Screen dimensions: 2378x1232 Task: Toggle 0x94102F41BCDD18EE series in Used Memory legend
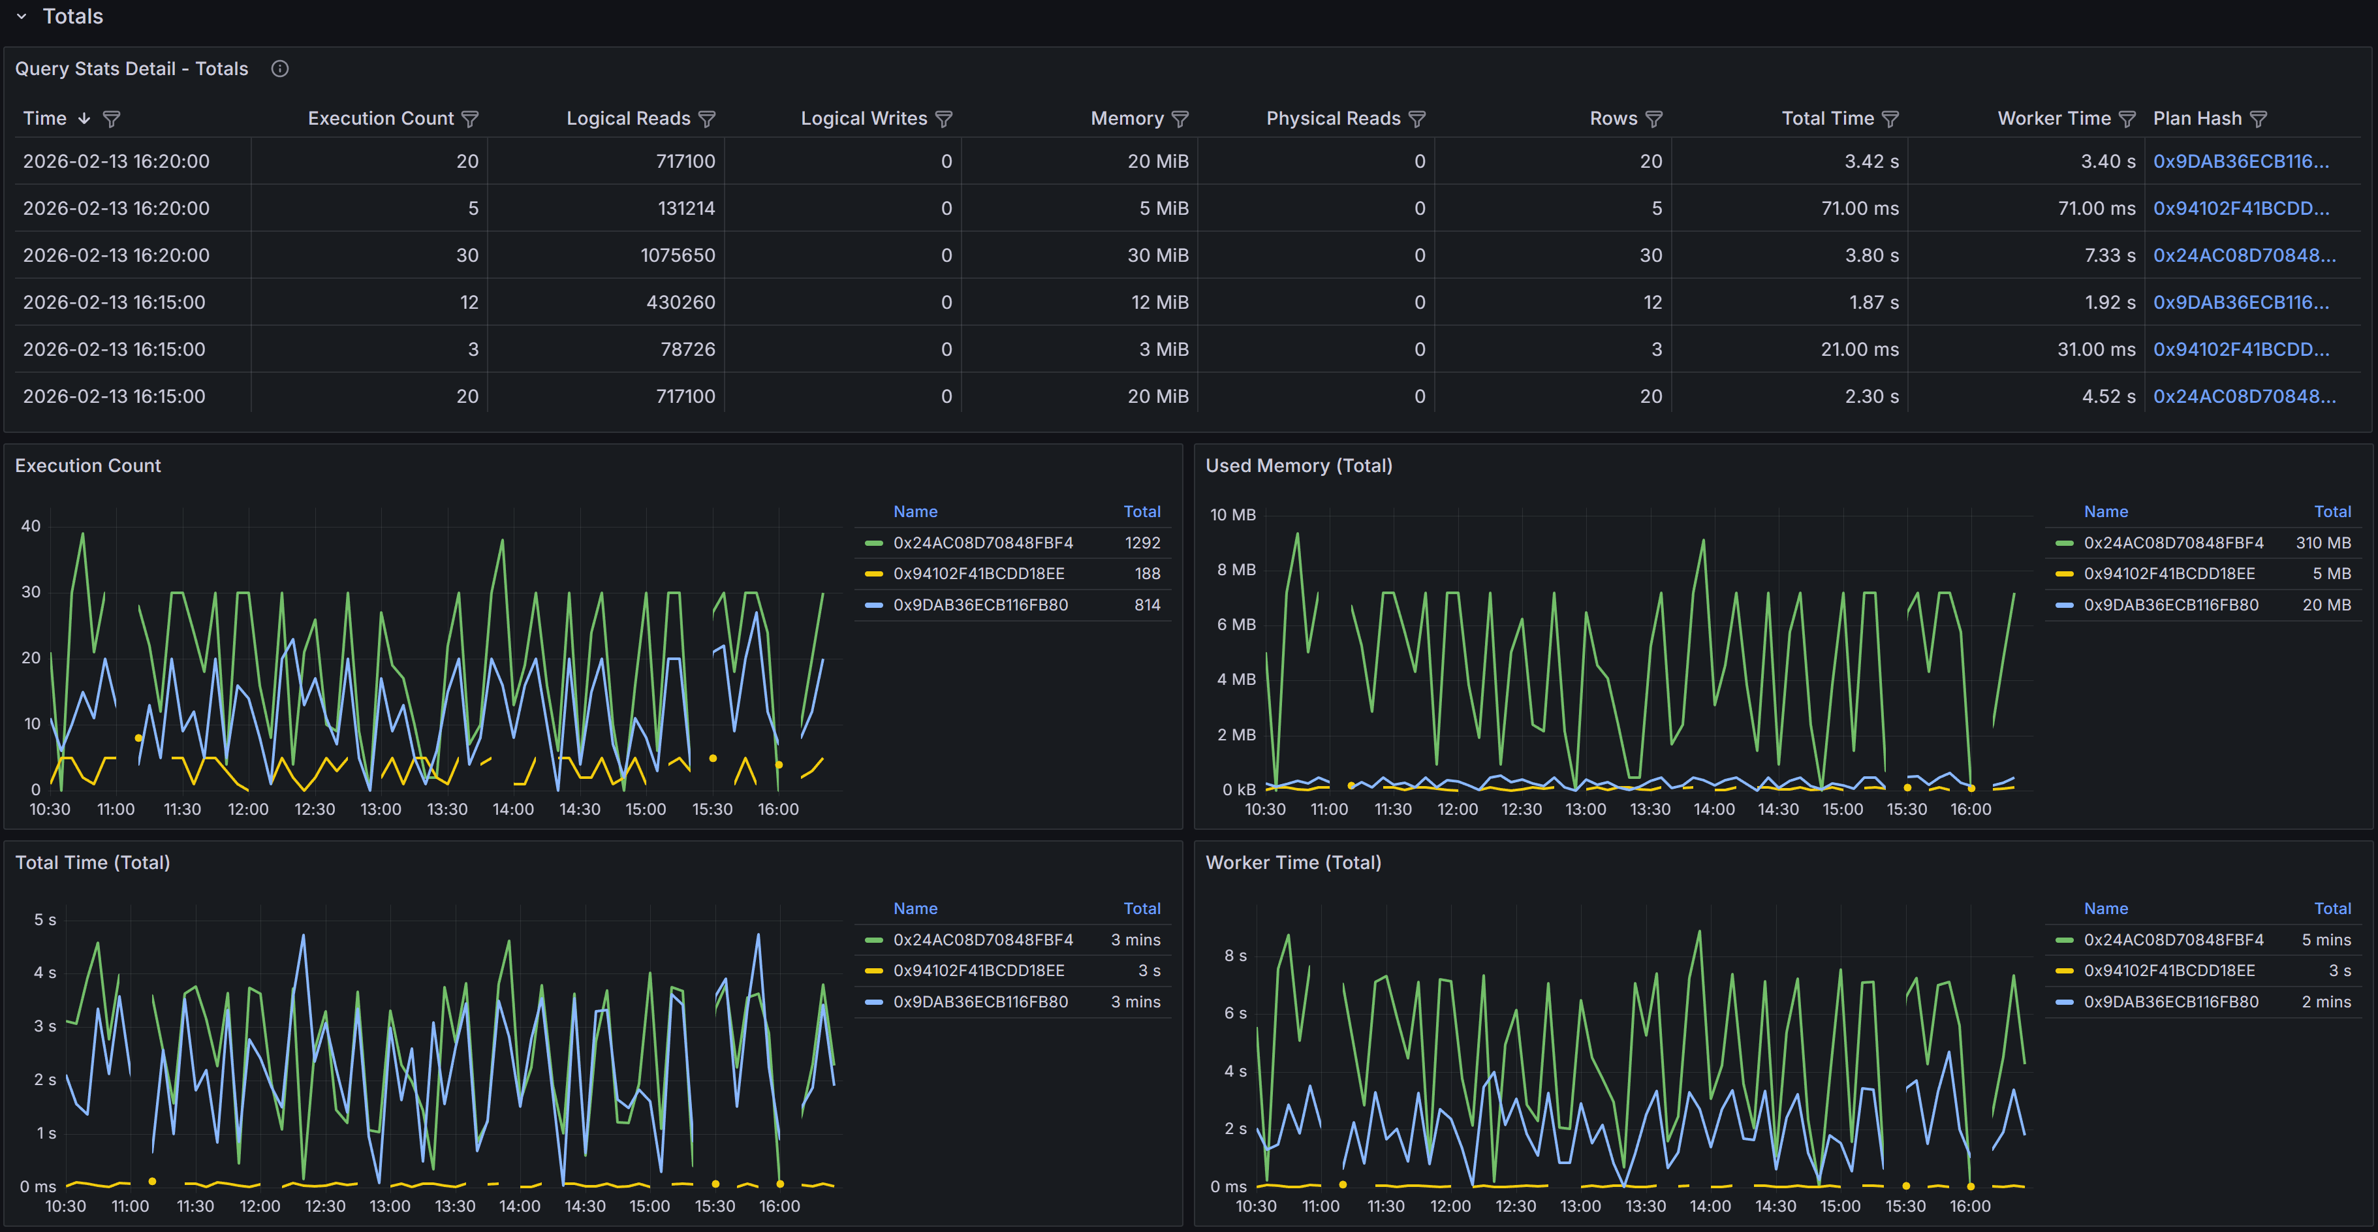(x=2168, y=573)
